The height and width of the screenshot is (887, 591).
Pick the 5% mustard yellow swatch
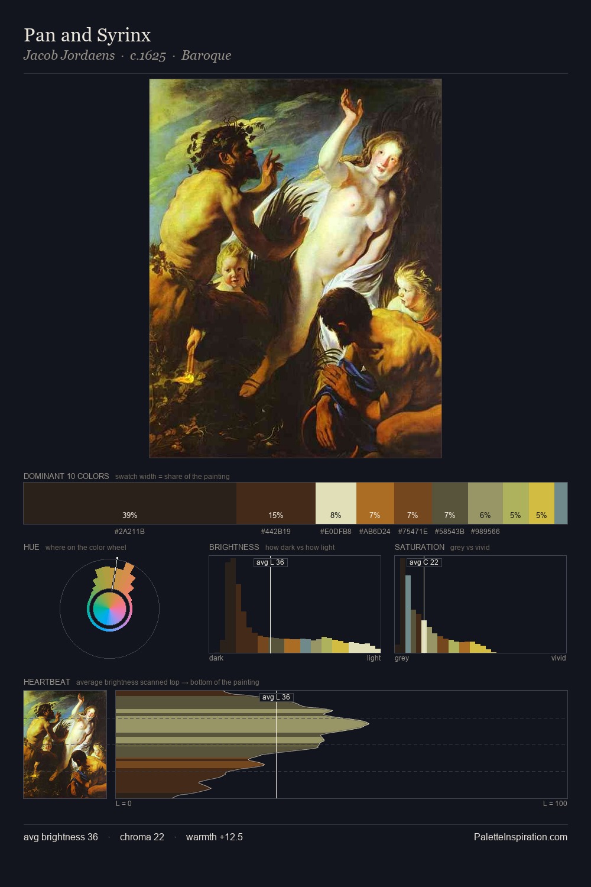(541, 503)
